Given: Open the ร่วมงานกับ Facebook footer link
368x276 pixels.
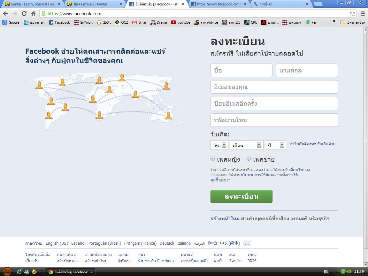Looking at the screenshot, I should click(156, 261).
